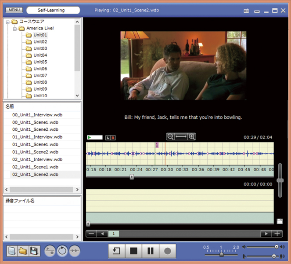Viewport: 291px width, 264px height.
Task: Toggle the repeat loop circular button
Action: [62, 251]
